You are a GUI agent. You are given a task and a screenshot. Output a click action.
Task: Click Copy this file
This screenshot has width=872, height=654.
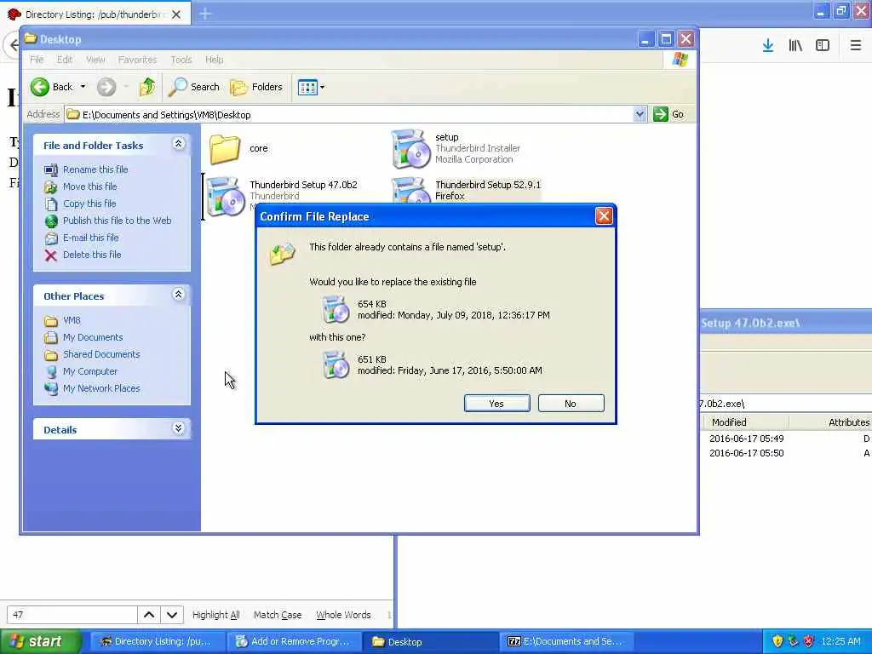(89, 204)
